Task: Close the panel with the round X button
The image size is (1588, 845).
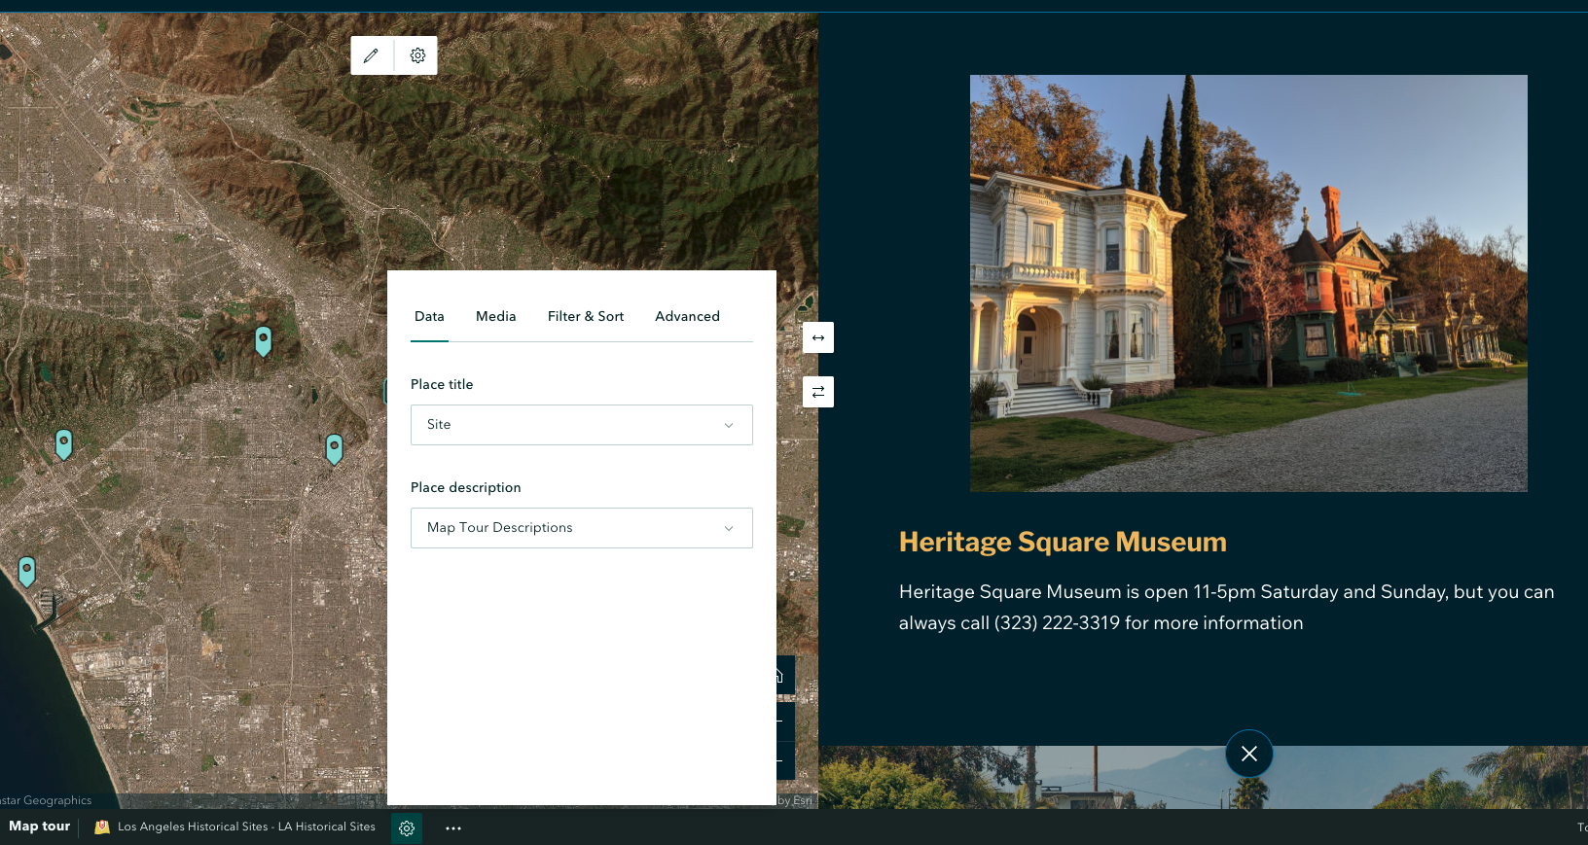Action: (1249, 754)
